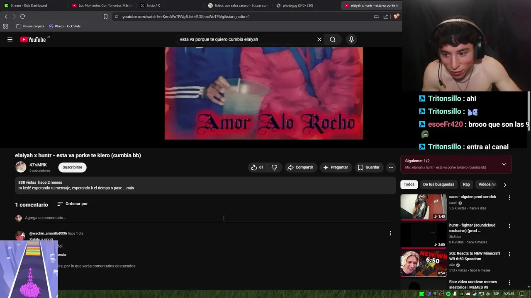Image resolution: width=531 pixels, height=298 pixels.
Task: Select the De tus búsquedas chip
Action: 438,185
